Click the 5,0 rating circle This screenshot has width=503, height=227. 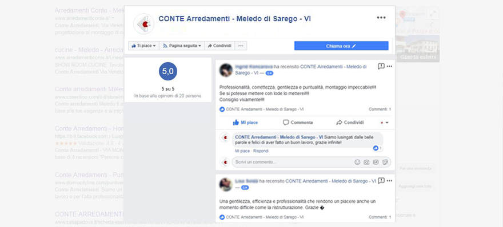pos(168,71)
